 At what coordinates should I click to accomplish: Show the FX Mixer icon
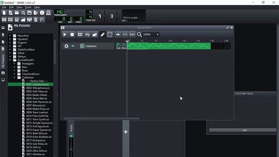[x=29, y=20]
